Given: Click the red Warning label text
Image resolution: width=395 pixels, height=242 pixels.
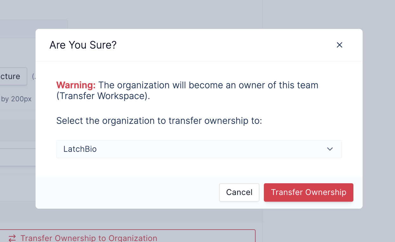Looking at the screenshot, I should (76, 85).
